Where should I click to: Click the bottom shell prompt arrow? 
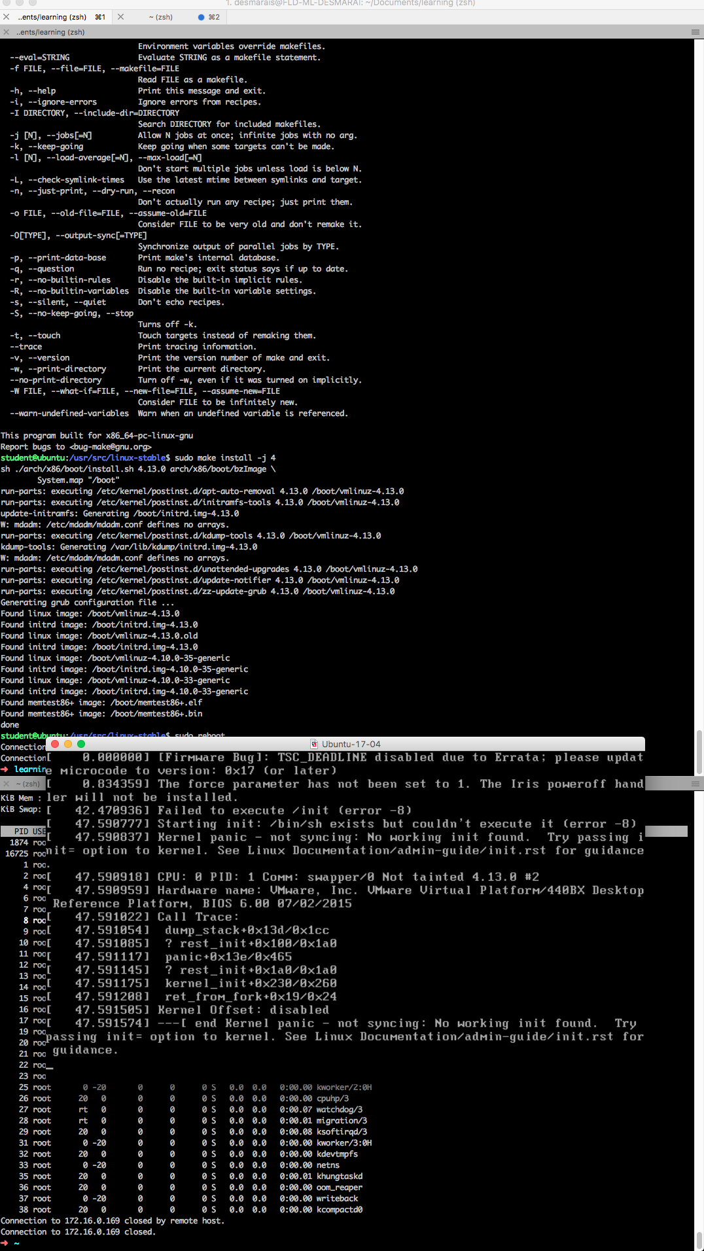point(5,1243)
